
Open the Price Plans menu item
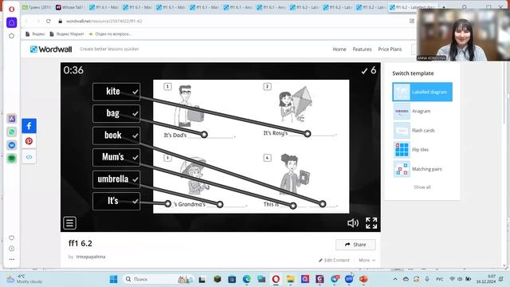(390, 49)
